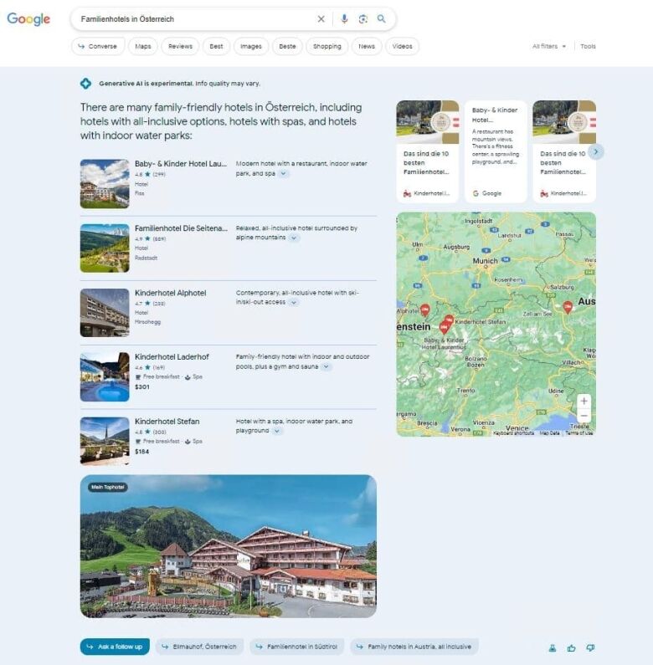Open Baby- & Kinder Hotel thumbnail photo
This screenshot has width=653, height=665.
tap(105, 184)
